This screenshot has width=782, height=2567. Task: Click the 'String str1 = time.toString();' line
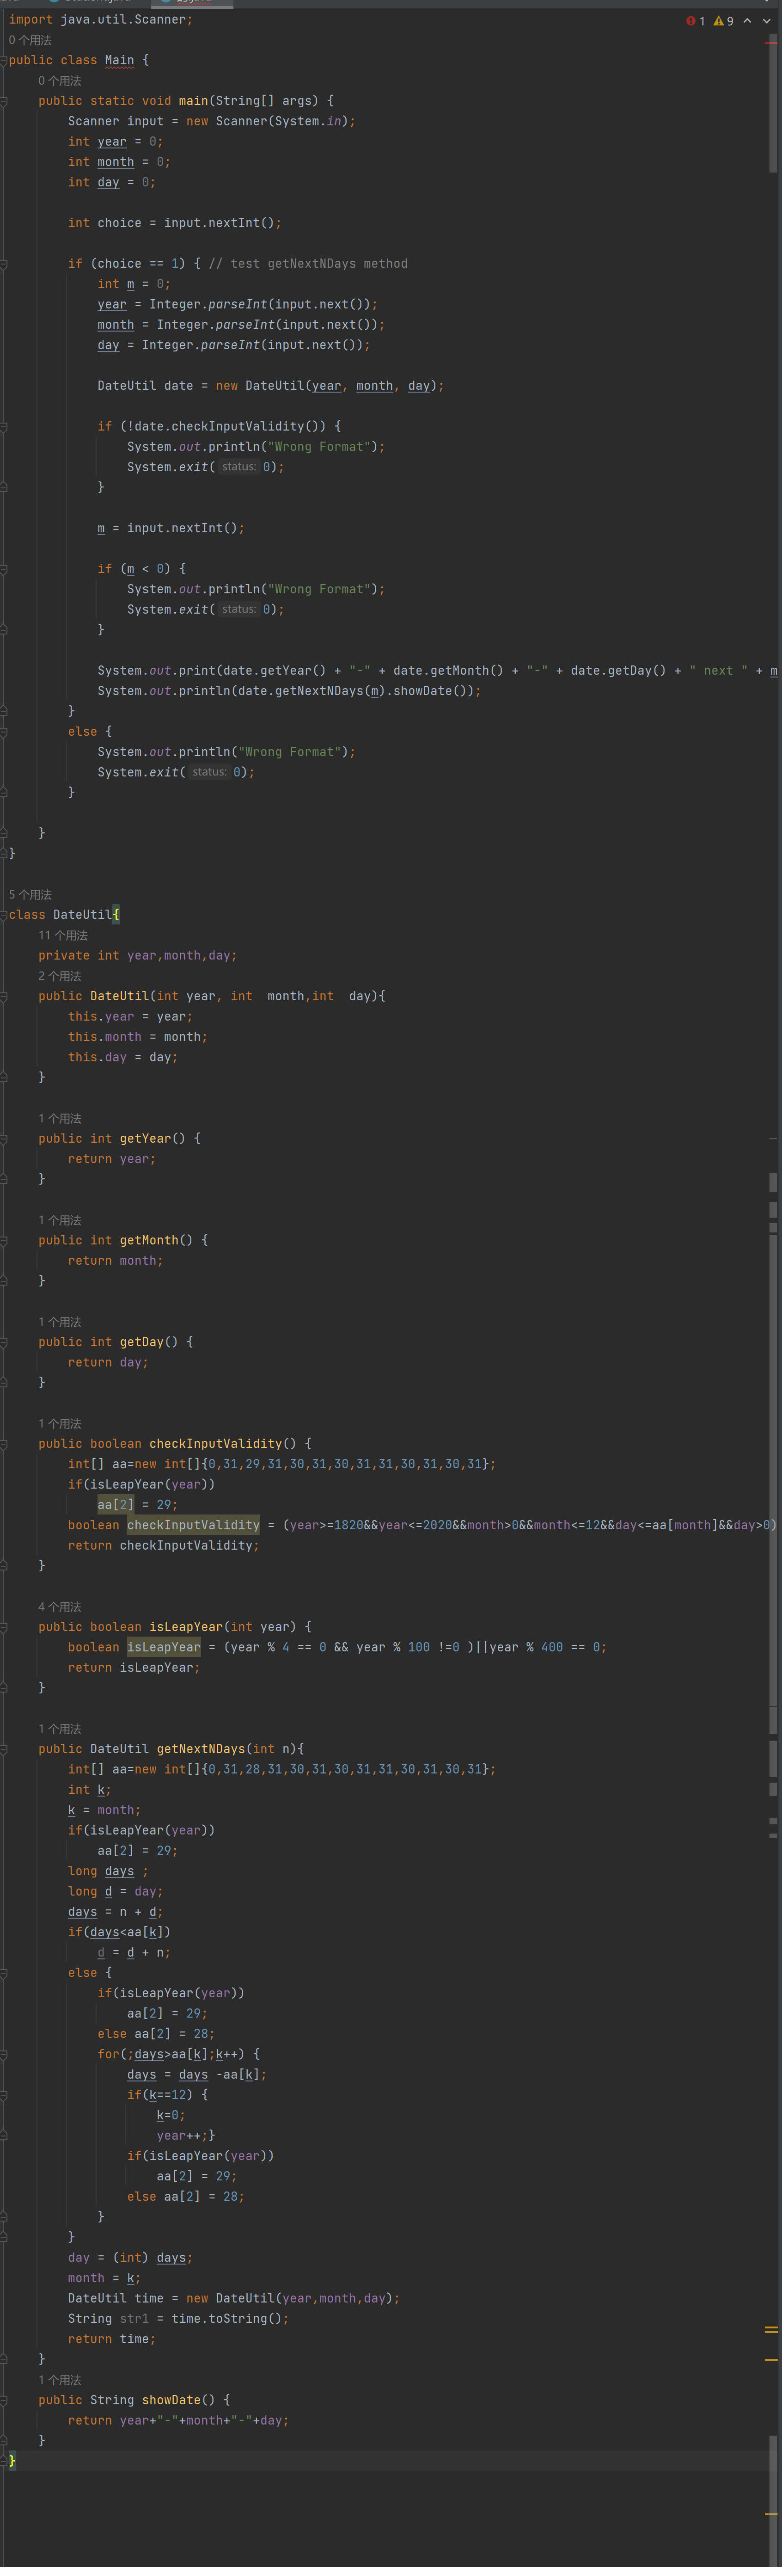pyautogui.click(x=178, y=2318)
